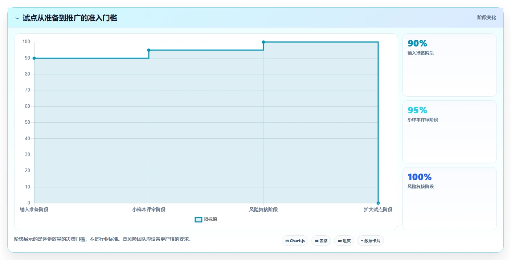Select the 进度 tag pill
Screen dimensions: 511x260
[344, 241]
